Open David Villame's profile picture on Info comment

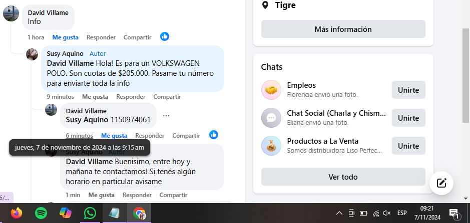[11, 13]
